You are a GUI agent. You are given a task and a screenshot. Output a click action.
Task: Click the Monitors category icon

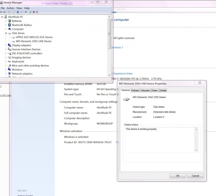point(9,69)
